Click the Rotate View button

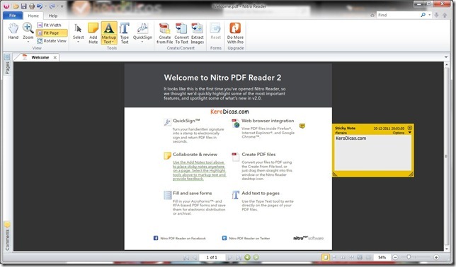(52, 41)
